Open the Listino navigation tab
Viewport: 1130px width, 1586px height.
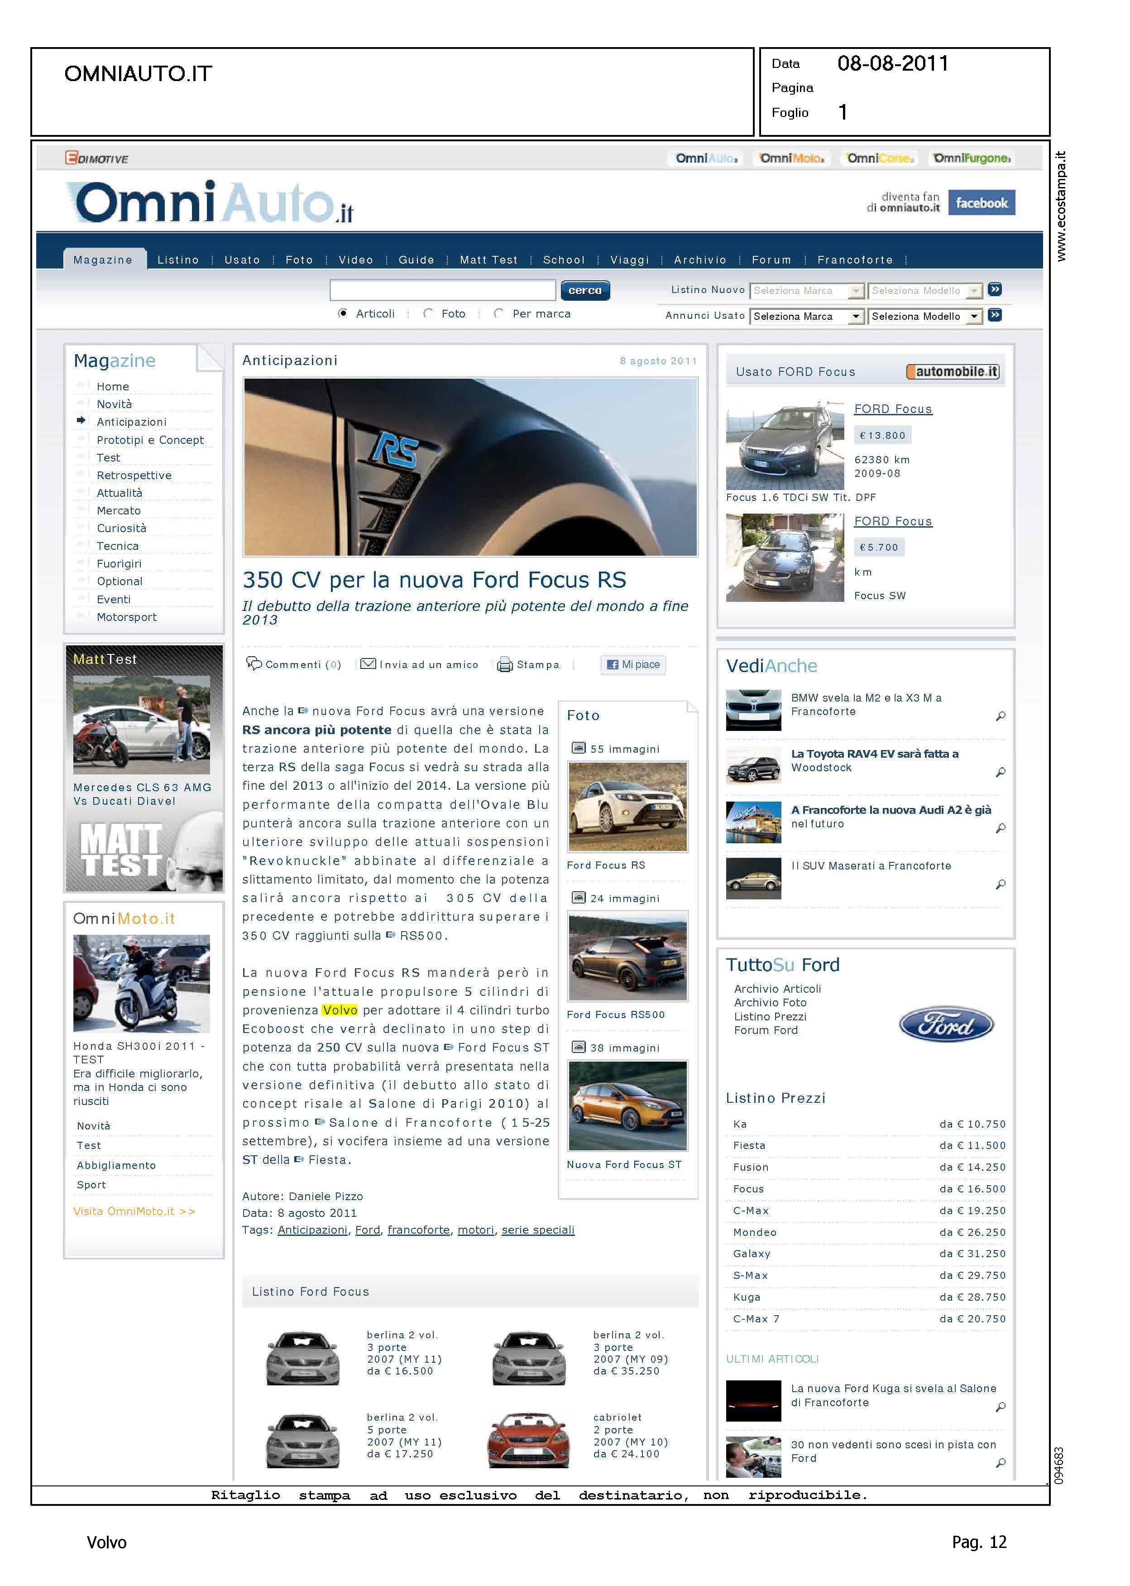[178, 260]
